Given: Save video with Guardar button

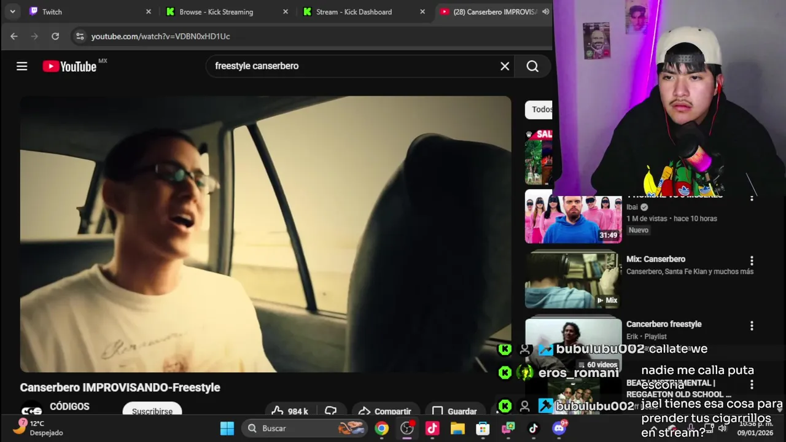Looking at the screenshot, I should (454, 411).
